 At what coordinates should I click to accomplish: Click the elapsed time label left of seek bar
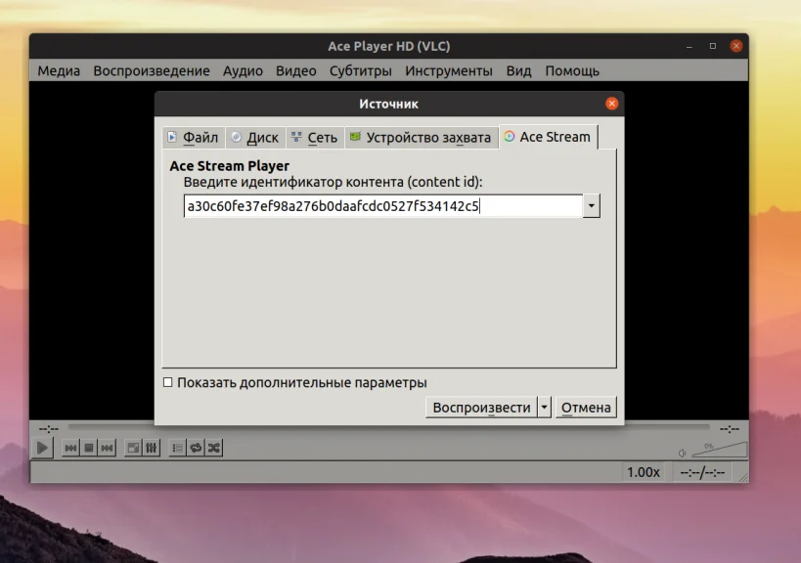49,429
